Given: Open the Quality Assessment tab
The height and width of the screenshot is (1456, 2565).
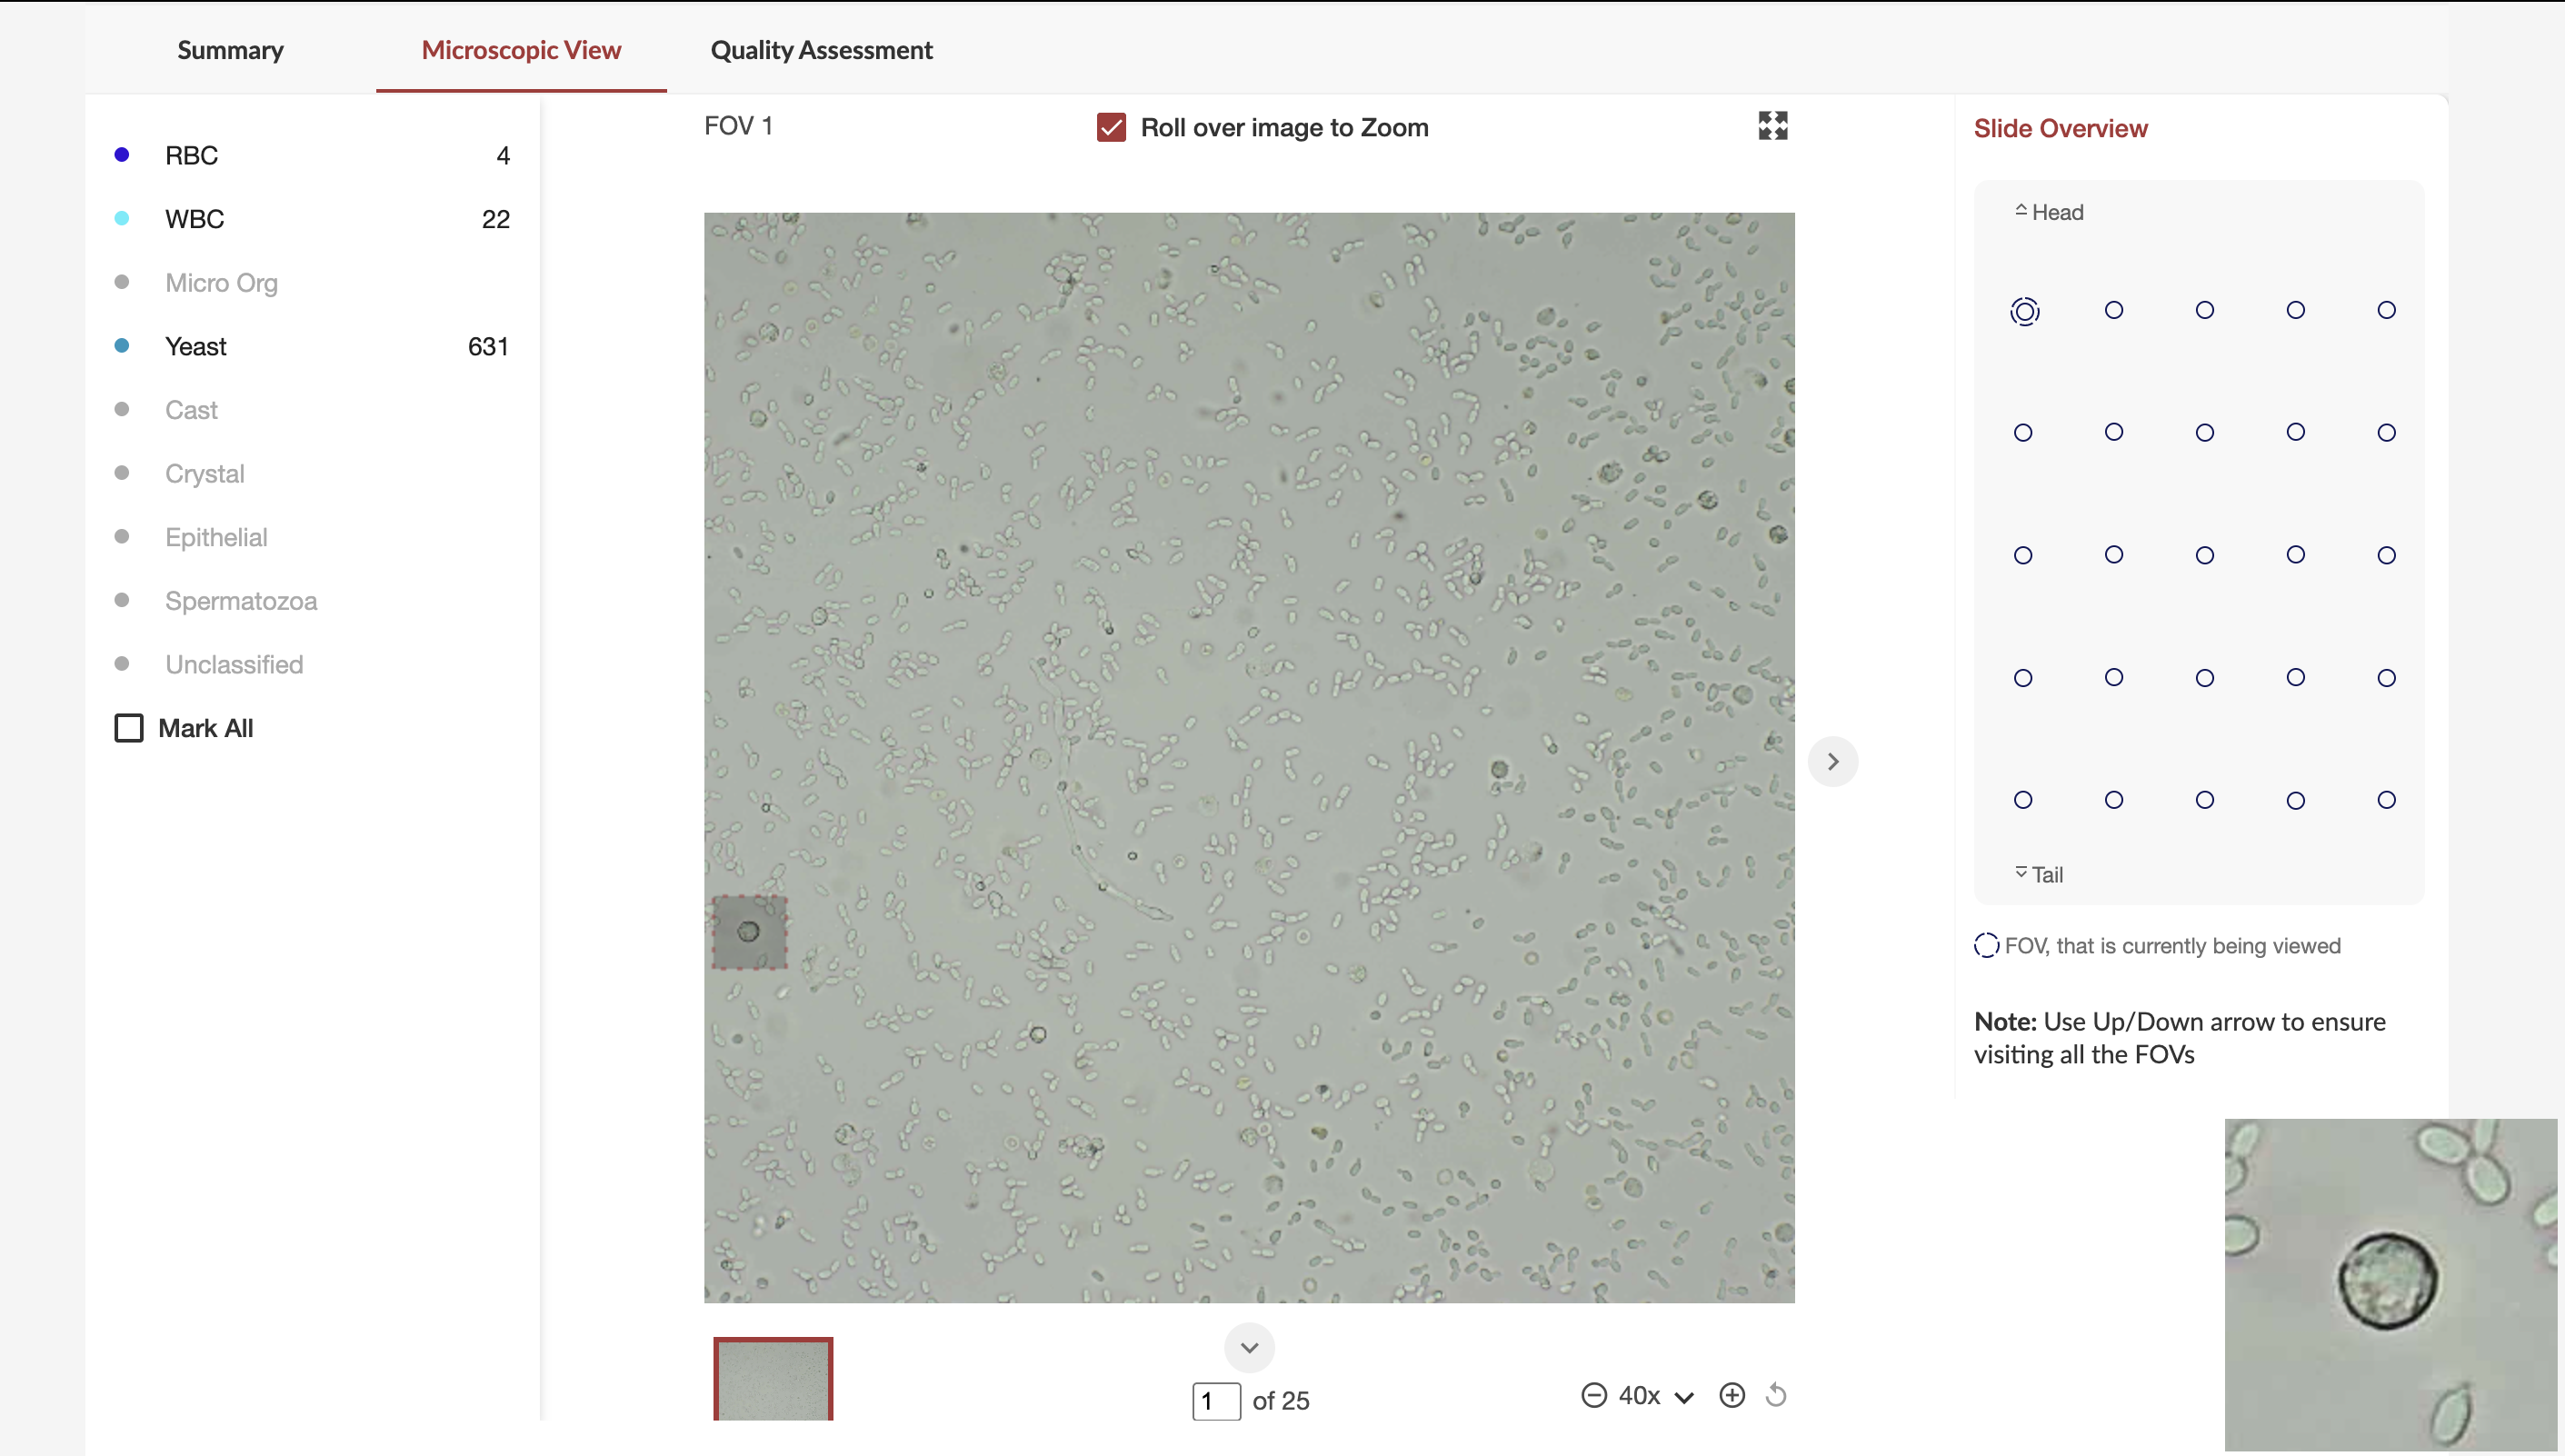Looking at the screenshot, I should [821, 50].
